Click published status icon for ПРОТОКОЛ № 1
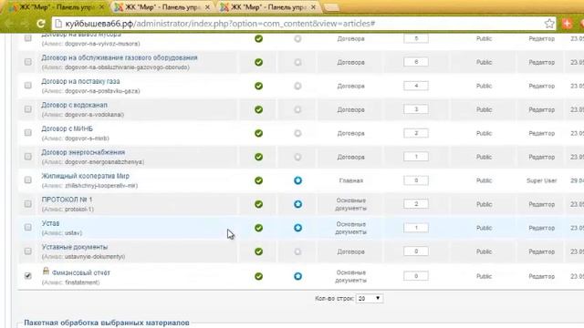Viewport: 584px width, 328px height. click(258, 204)
